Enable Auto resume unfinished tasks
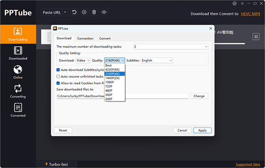The image size is (265, 168). (x=58, y=76)
